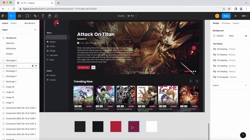Click the browser back arrow
Screen dimensions: 250x140
(x=3, y=9)
